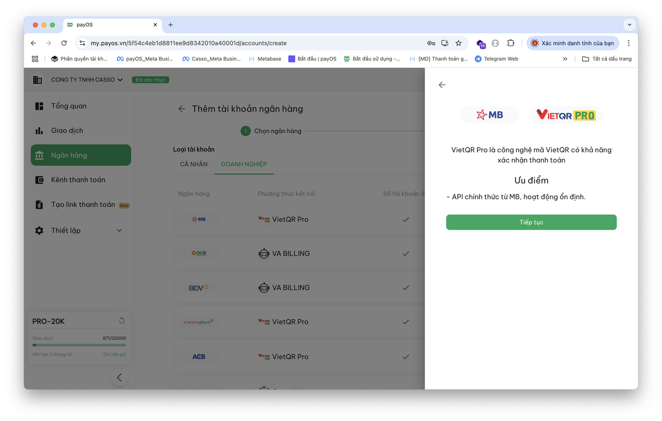Click the BIDV bank logo
The width and height of the screenshot is (662, 421).
click(199, 288)
